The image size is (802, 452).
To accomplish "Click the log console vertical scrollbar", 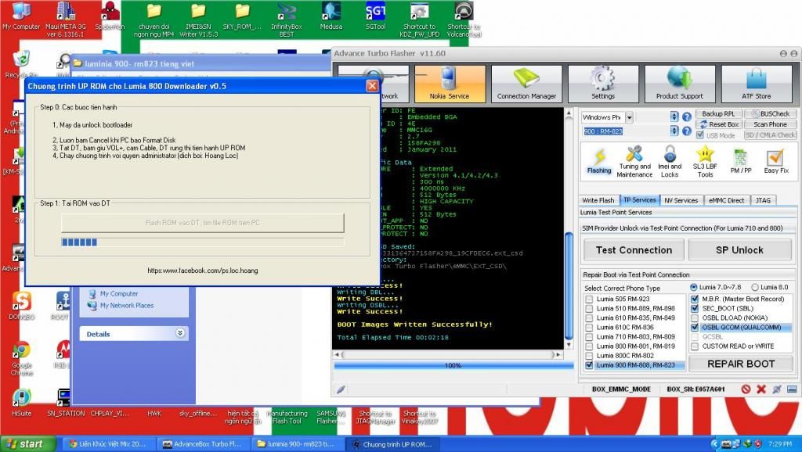I will point(569,229).
